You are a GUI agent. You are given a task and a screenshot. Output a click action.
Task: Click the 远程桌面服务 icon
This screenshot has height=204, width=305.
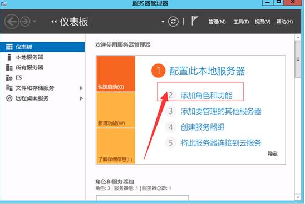(9, 98)
